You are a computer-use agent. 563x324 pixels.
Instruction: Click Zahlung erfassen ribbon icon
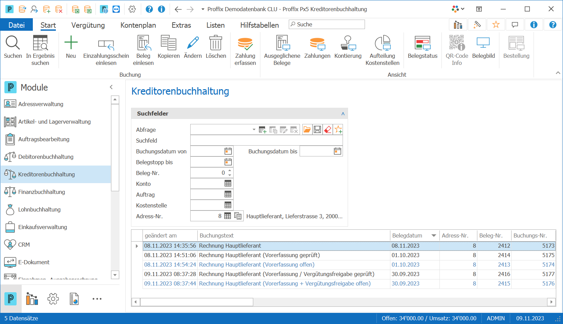(245, 44)
